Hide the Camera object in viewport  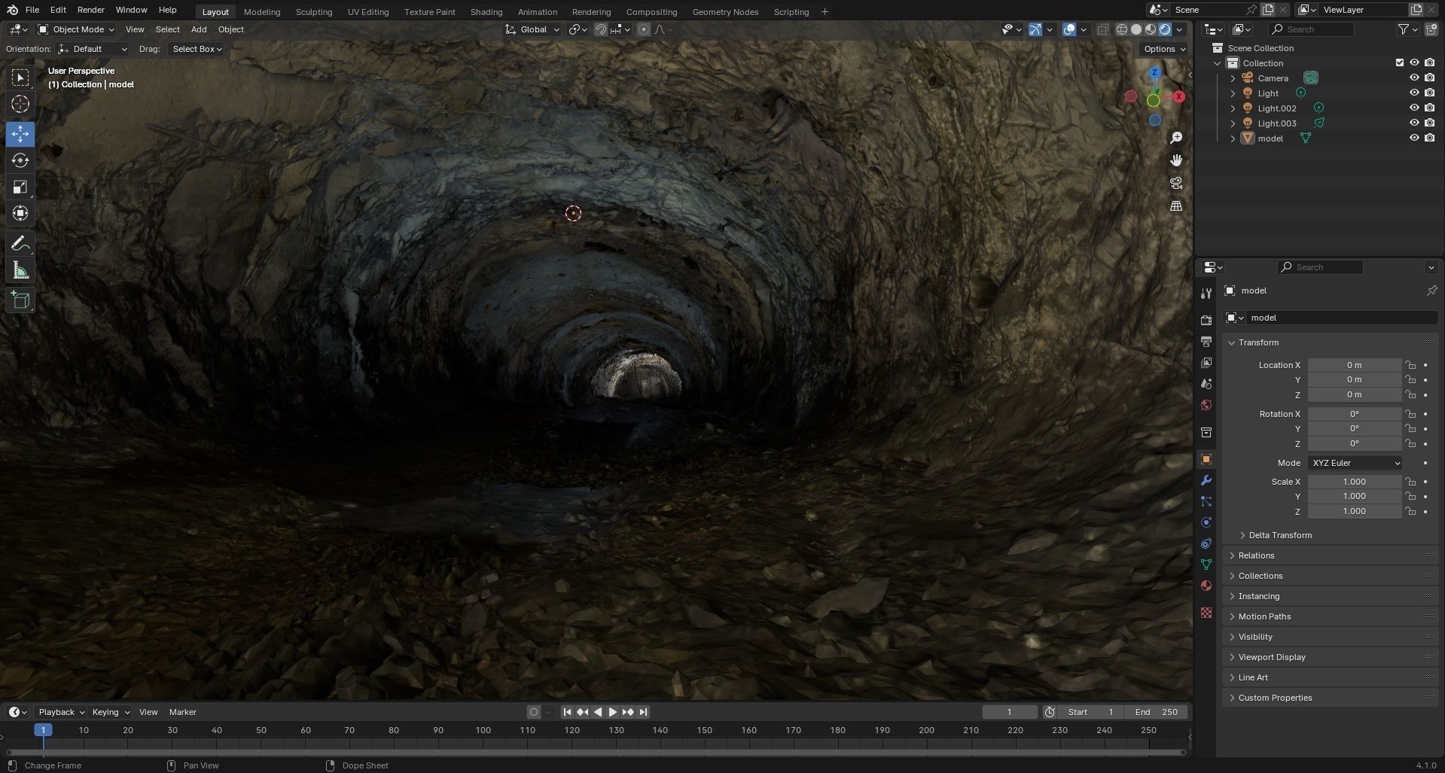pos(1414,78)
